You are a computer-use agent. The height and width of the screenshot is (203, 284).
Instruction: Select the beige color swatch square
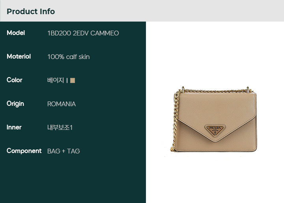pyautogui.click(x=73, y=80)
